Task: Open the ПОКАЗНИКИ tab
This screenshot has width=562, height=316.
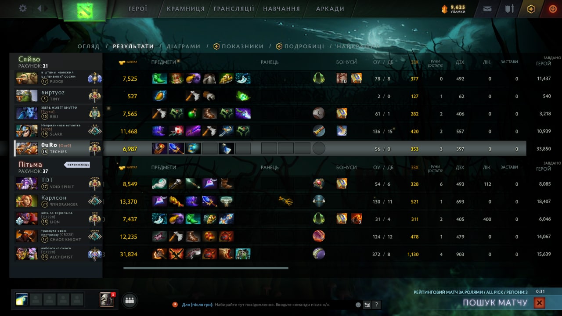Action: pyautogui.click(x=238, y=46)
